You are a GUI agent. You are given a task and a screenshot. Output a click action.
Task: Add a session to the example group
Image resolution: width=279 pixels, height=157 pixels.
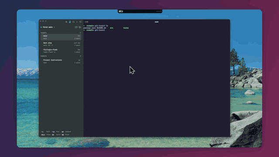(x=80, y=33)
